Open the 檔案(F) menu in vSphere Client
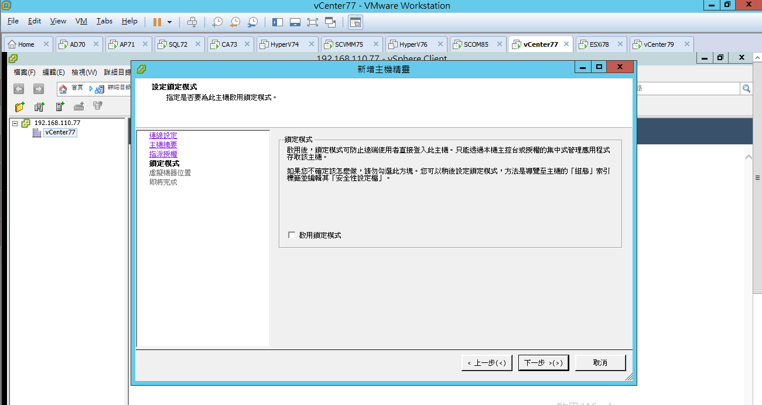The image size is (762, 405). [x=25, y=72]
